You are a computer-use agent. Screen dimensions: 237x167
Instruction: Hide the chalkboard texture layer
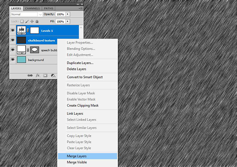[12, 40]
